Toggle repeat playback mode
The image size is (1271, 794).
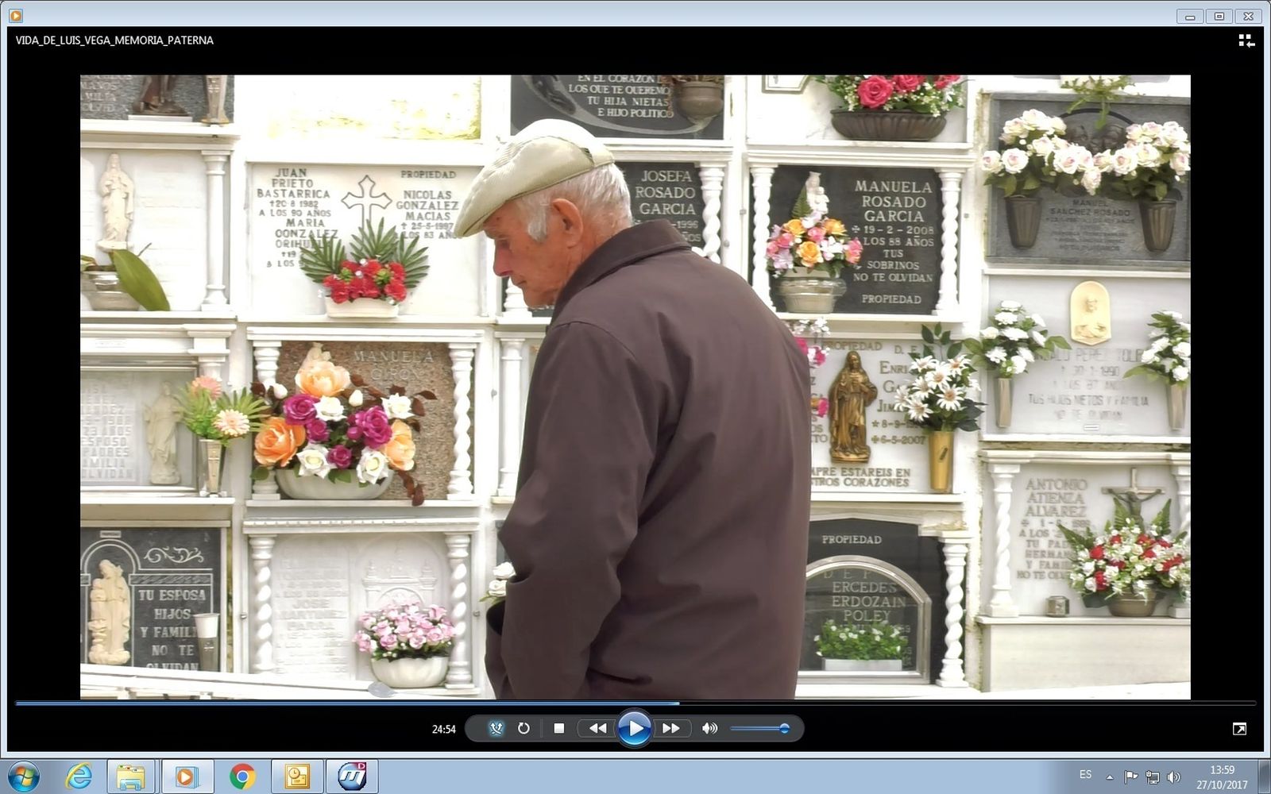point(523,727)
